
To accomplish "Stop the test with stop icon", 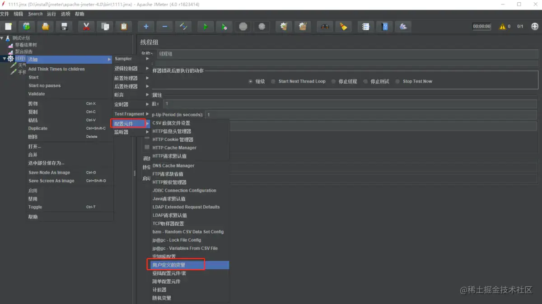I will (x=243, y=26).
